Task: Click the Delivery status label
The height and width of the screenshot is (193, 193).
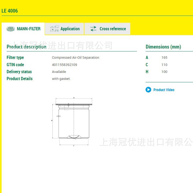Action: [x=19, y=72]
